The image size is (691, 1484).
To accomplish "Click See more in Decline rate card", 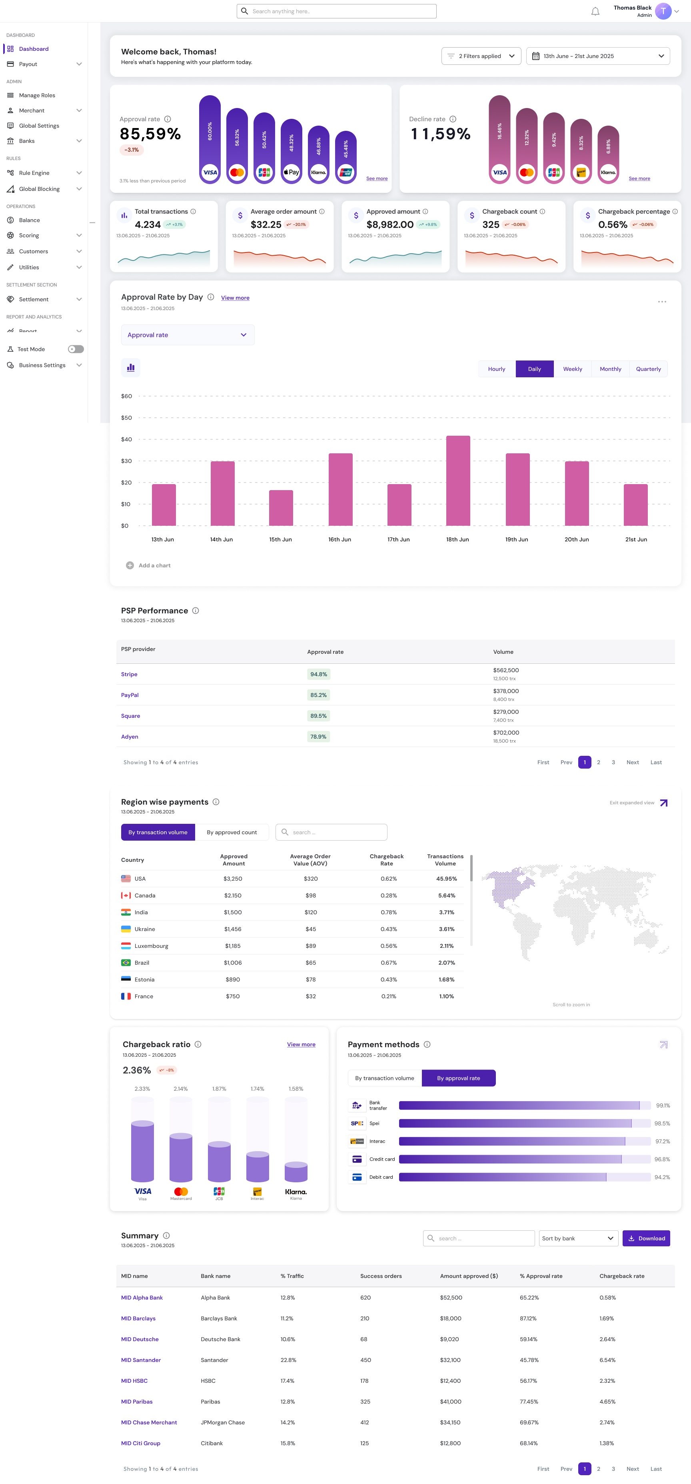I will tap(639, 178).
